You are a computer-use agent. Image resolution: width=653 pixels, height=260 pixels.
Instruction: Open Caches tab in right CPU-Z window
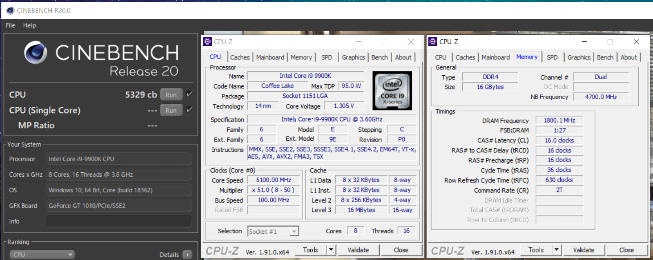pos(465,57)
